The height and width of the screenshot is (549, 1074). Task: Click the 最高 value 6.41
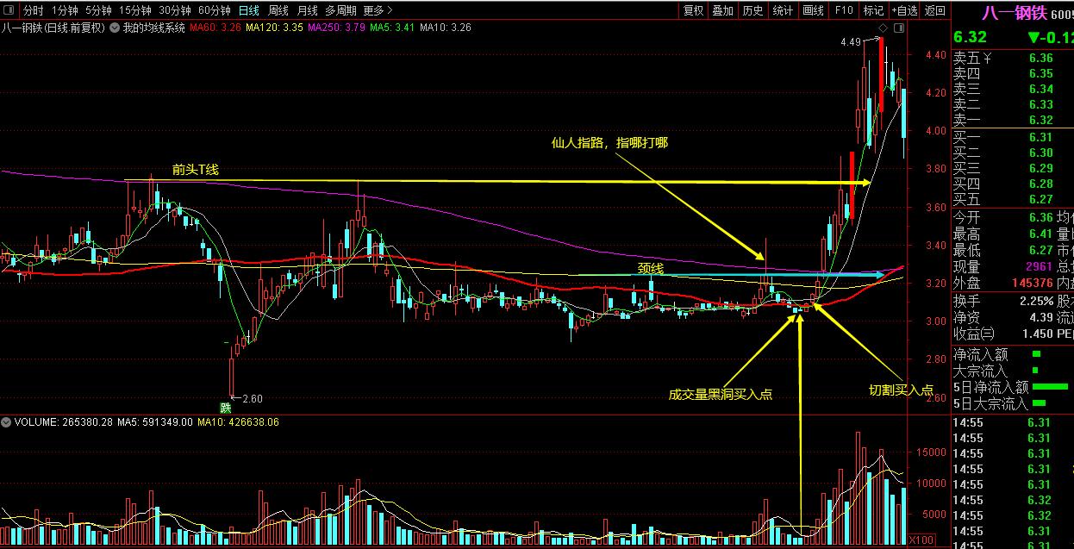pos(1040,234)
